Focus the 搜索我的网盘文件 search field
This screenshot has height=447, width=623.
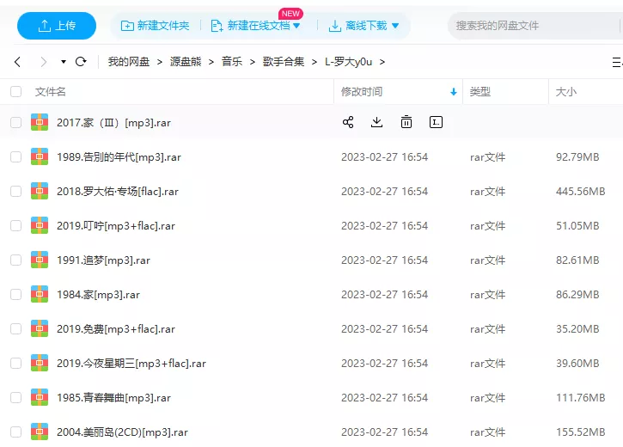coord(533,26)
